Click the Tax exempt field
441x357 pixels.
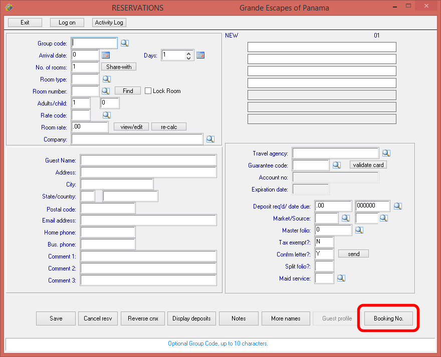(324, 242)
